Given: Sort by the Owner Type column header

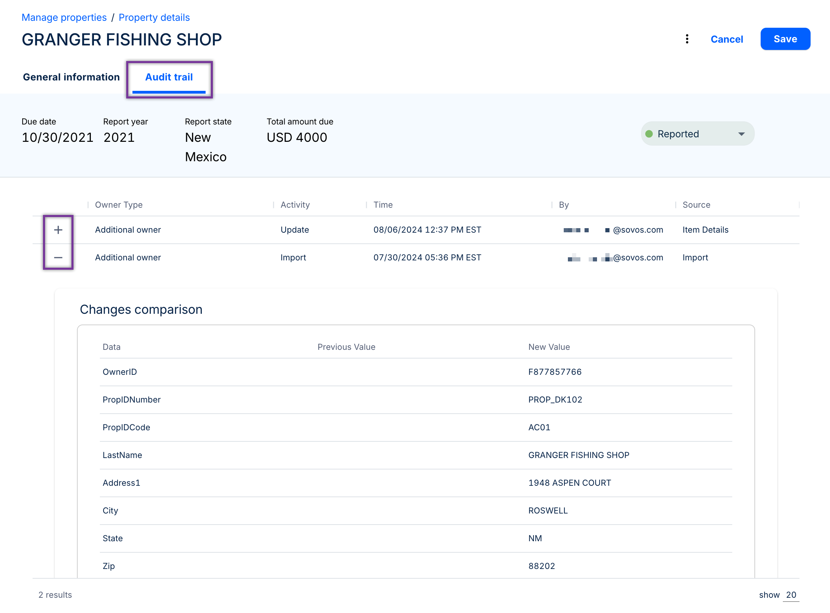Looking at the screenshot, I should tap(119, 205).
